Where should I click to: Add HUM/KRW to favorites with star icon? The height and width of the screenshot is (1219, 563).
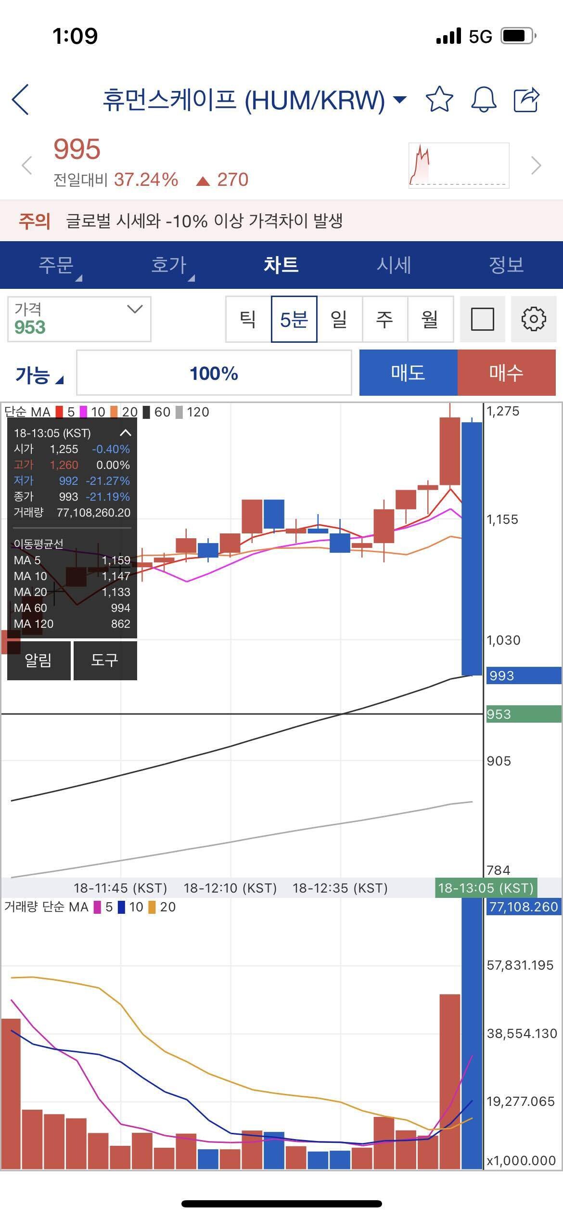(x=439, y=100)
